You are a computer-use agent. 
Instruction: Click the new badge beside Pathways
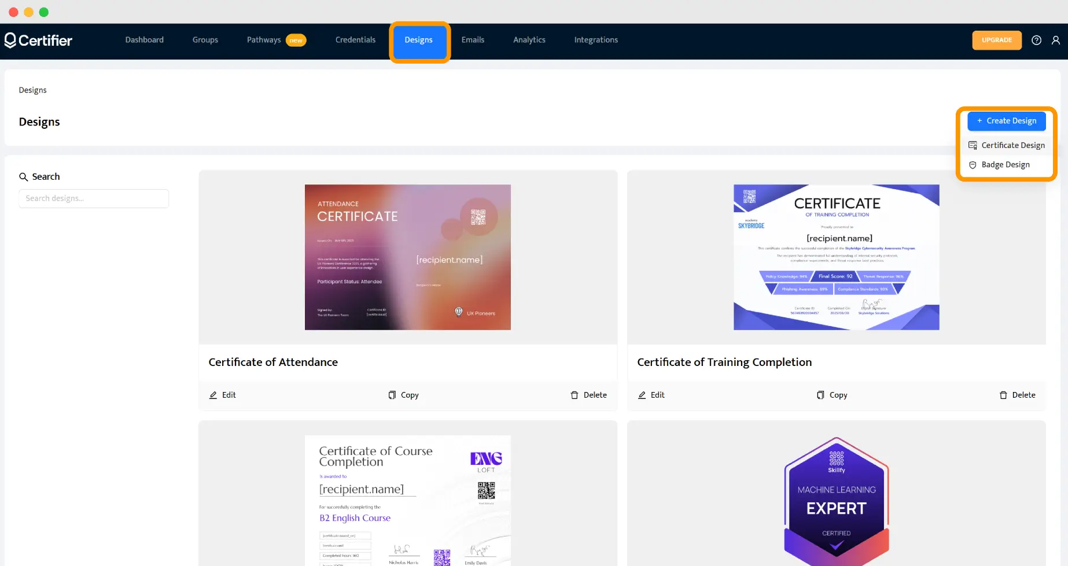[296, 40]
